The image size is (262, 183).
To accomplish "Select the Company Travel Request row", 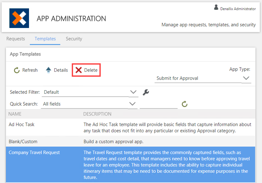I will tap(34, 153).
